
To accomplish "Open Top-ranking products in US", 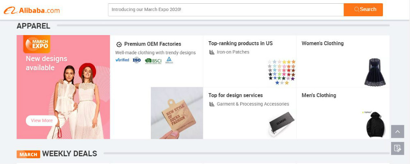I will (x=240, y=43).
